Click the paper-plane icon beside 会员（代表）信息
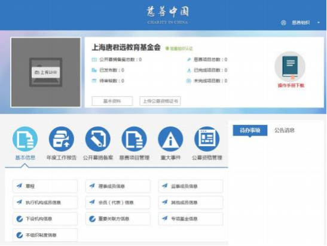Viewport: 327px width, 246px height. (92, 202)
